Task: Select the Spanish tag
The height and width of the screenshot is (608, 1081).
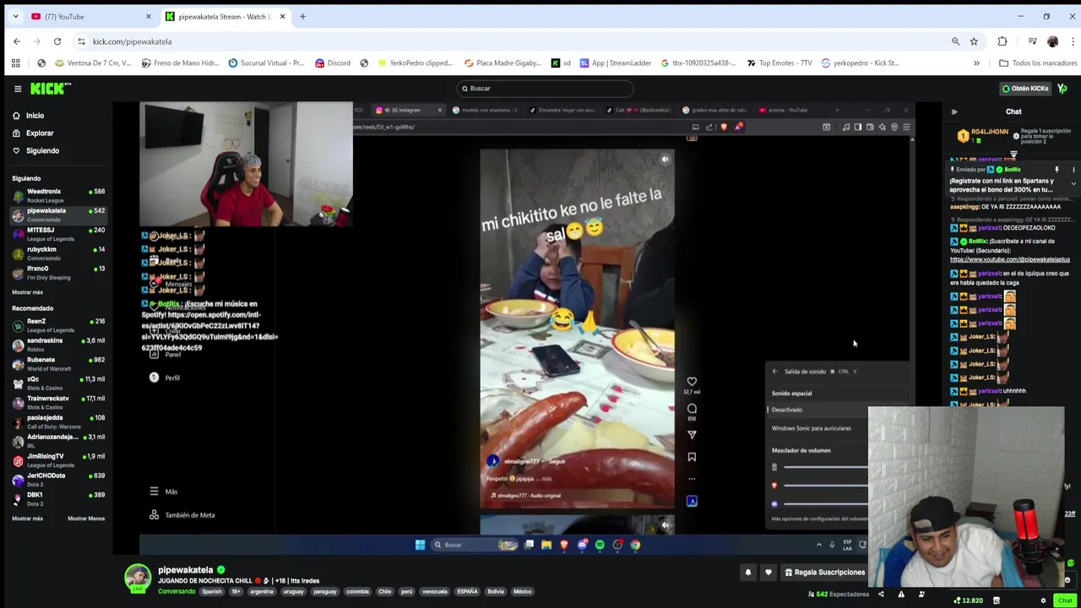Action: 211,591
